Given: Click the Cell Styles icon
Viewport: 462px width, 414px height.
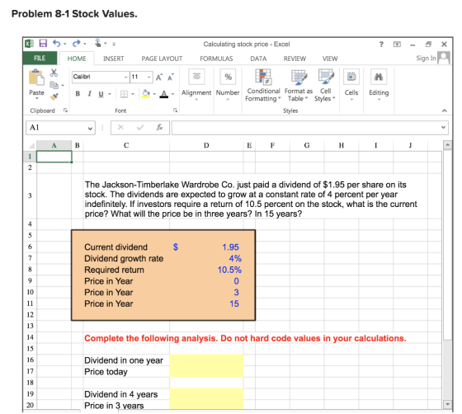Looking at the screenshot, I should click(326, 77).
